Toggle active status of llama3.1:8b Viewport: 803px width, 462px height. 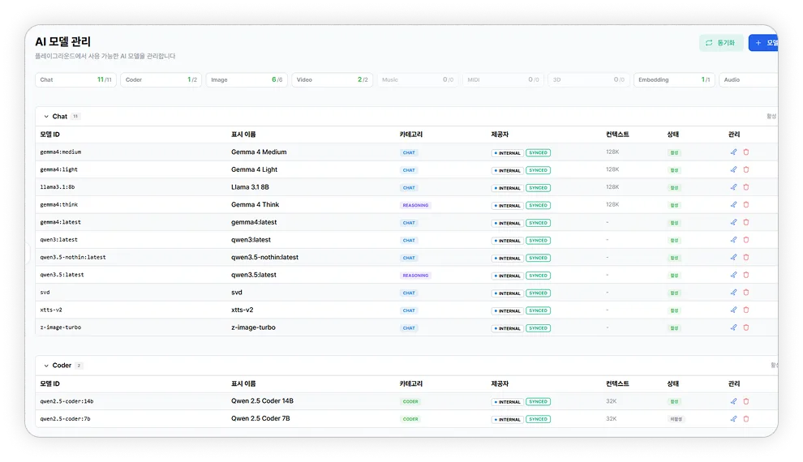675,188
